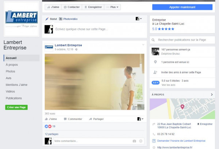Viewport: 219px width, 149px height.
Task: Click the 'Rechercher publications sur la Page' search field
Action: click(x=182, y=40)
